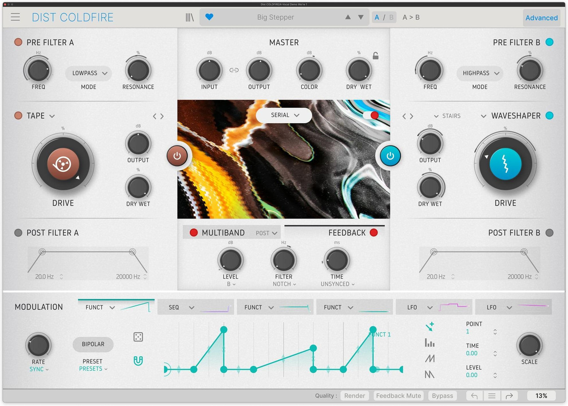Image resolution: width=568 pixels, height=406 pixels.
Task: Open the Advanced panel
Action: (x=541, y=17)
